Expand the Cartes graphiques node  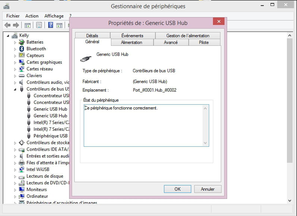tap(15, 63)
